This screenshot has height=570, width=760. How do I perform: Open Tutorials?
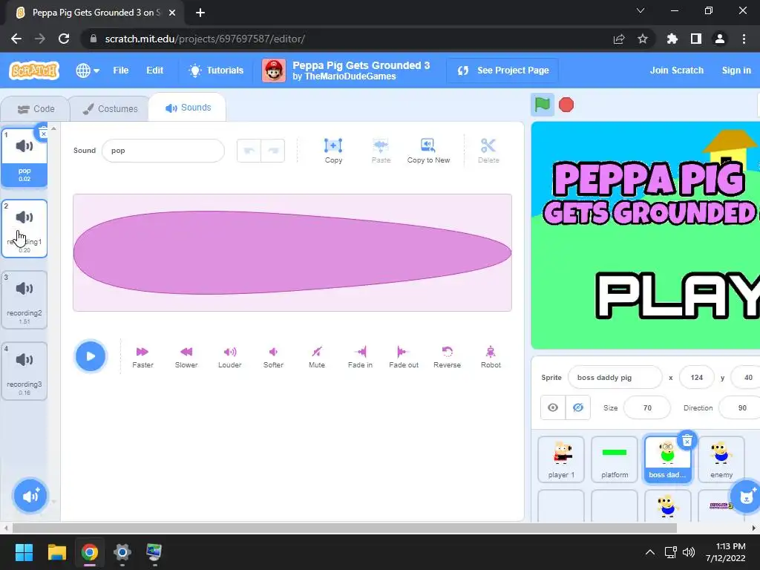pos(216,71)
